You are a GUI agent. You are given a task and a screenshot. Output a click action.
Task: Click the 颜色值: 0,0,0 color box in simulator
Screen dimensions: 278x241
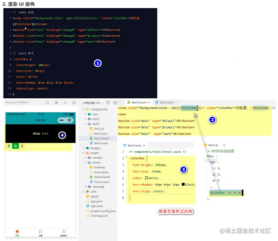point(40,133)
